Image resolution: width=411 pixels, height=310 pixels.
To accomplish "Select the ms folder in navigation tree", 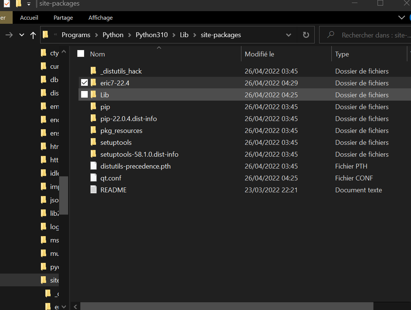I will 50,240.
